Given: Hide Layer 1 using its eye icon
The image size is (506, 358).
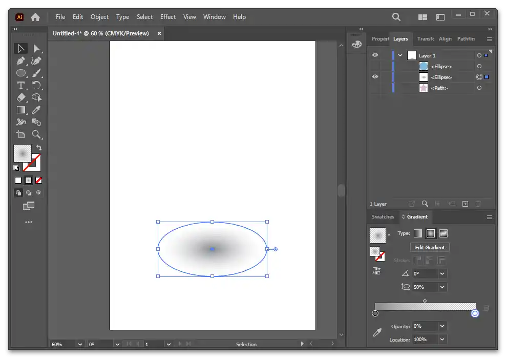Looking at the screenshot, I should click(375, 55).
